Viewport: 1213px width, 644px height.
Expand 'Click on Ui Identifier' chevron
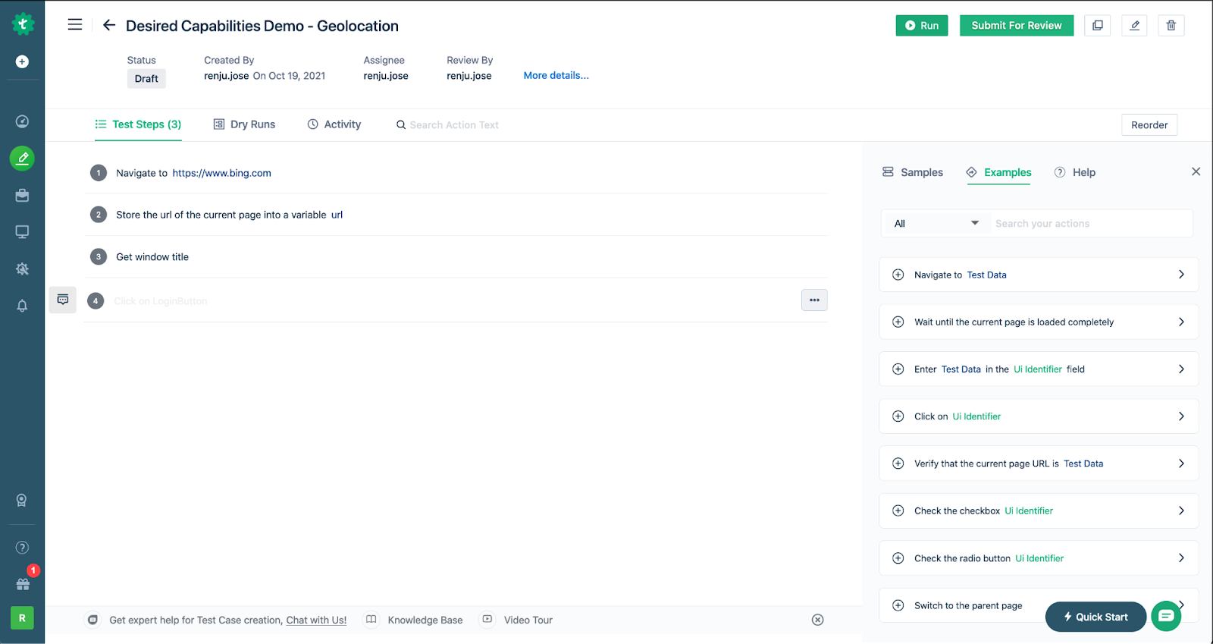coord(1181,416)
